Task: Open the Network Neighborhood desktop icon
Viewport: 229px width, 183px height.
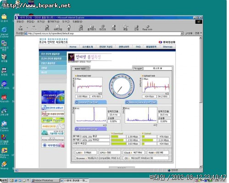Action: point(4,45)
